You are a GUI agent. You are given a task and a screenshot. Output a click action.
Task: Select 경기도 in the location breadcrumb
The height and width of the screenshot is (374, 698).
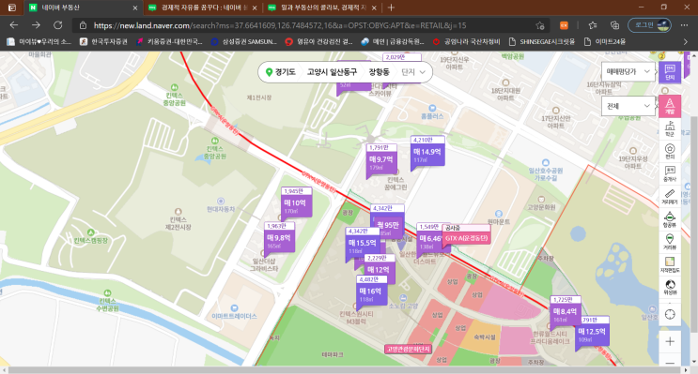(x=286, y=72)
